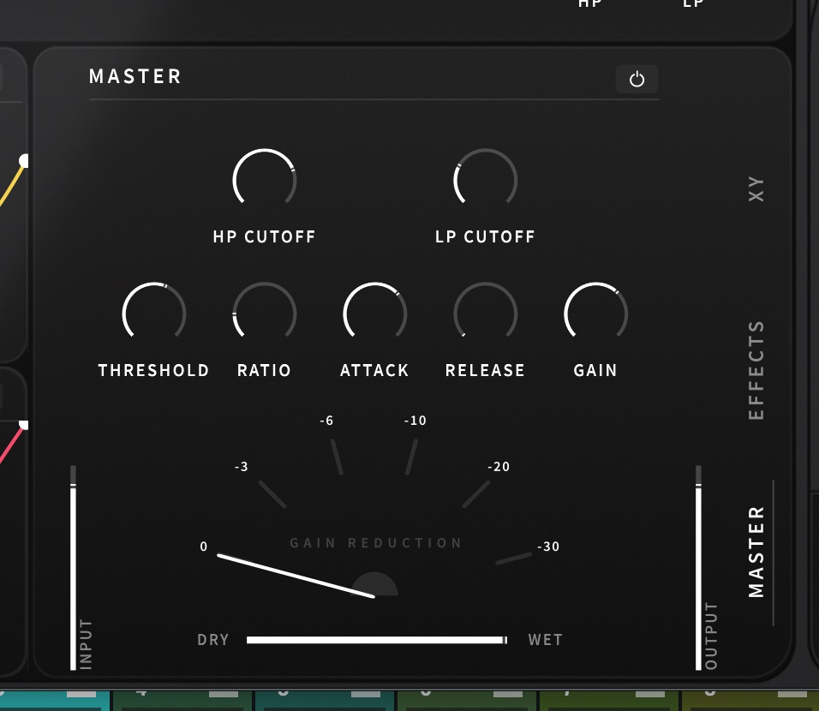Click the Gain knob
The width and height of the screenshot is (819, 711).
[x=595, y=314]
